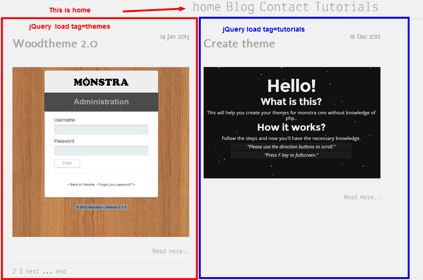Click the 14 Jan 2013 post date
Screen dimensions: 423x280
[174, 37]
